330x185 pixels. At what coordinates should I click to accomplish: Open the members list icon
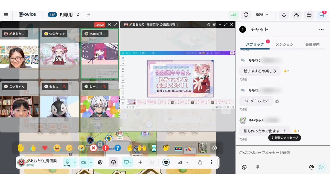pyautogui.click(x=296, y=15)
